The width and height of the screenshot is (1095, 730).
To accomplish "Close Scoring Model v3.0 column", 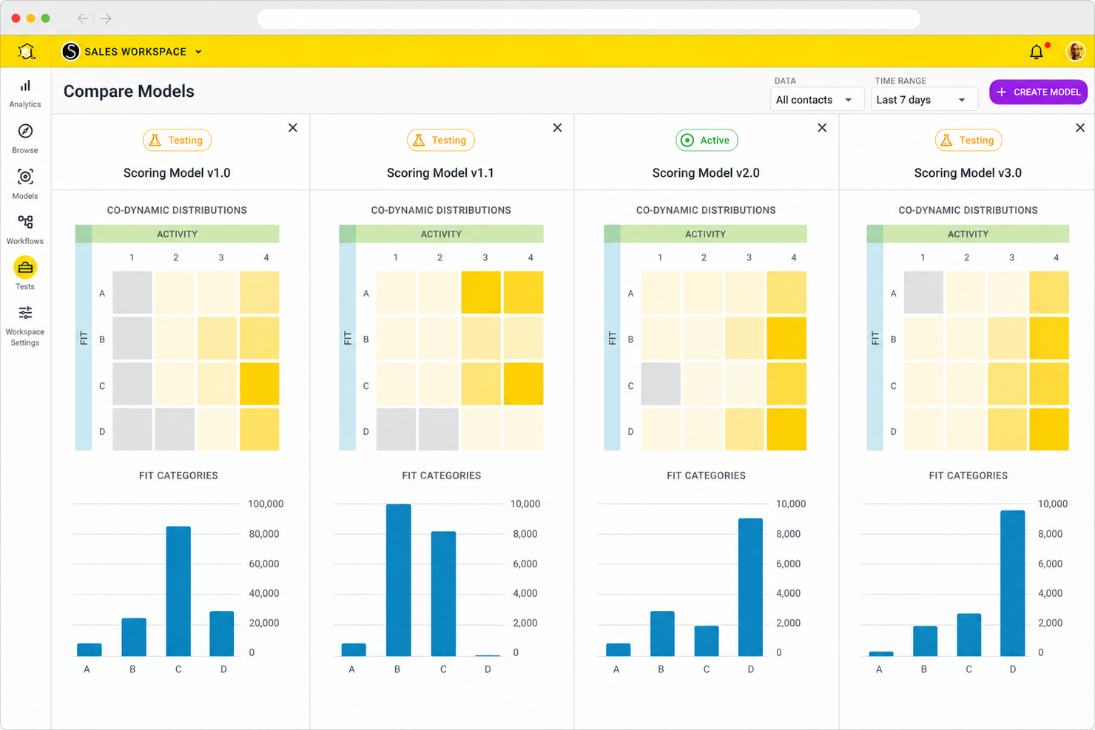I will click(1080, 128).
